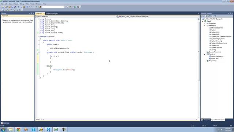Open the View menu
The image size is (234, 132).
point(10,4)
